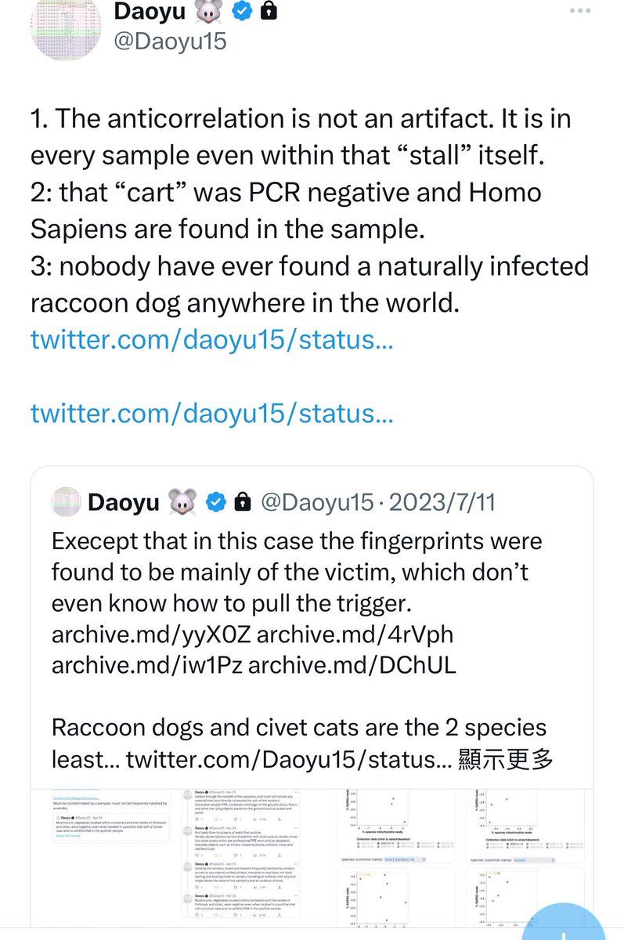The height and width of the screenshot is (940, 624).
Task: Click the @Daoyu15 handle under author name
Action: 170,41
